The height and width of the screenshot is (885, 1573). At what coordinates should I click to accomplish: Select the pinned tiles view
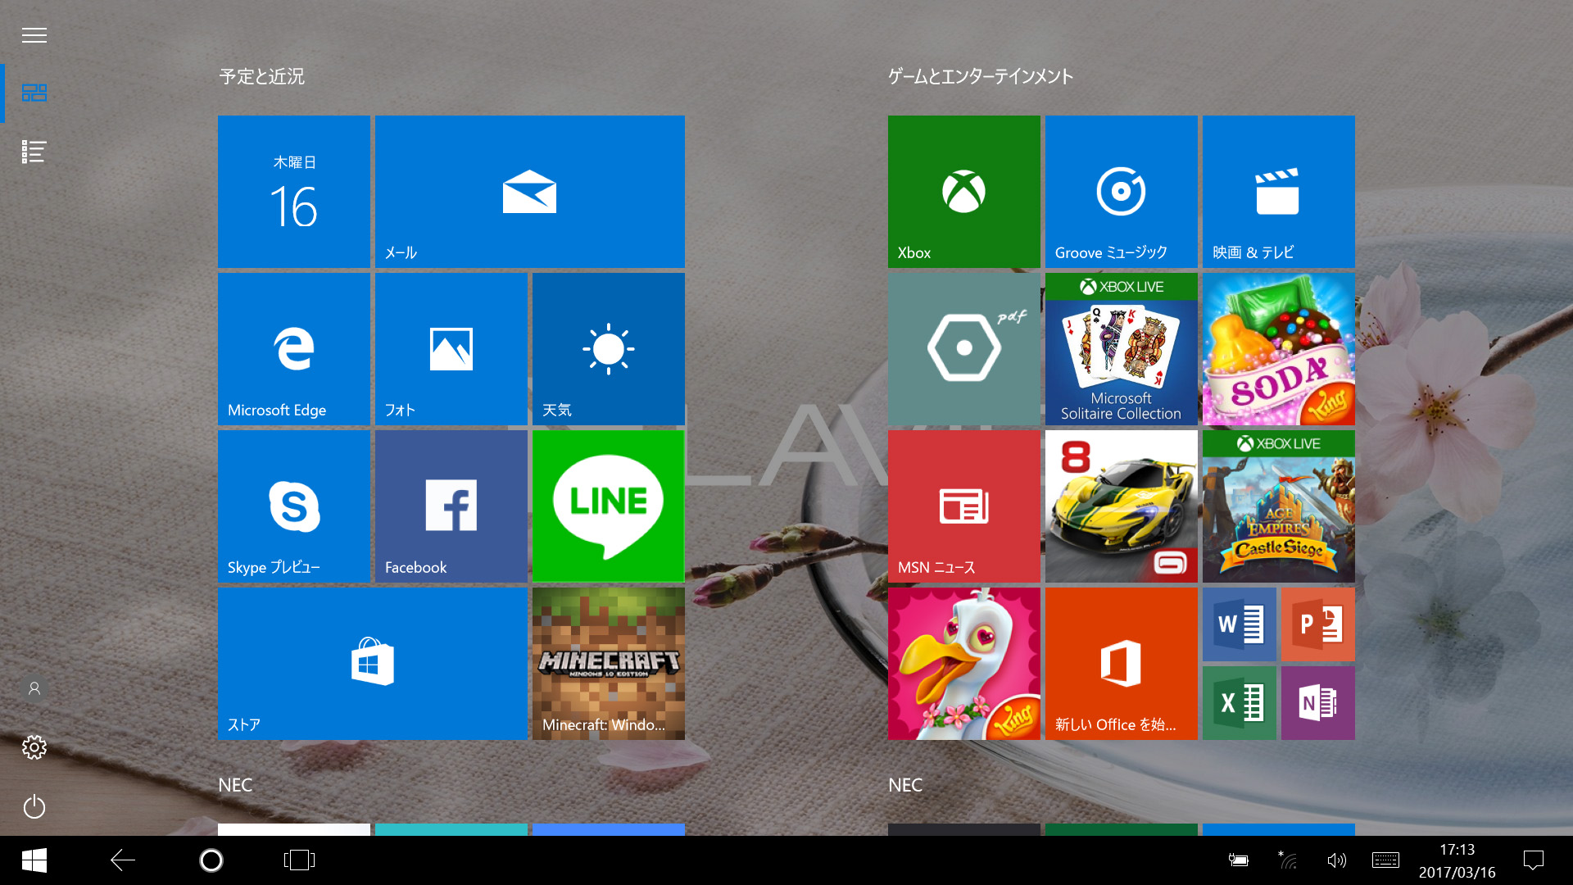(34, 93)
